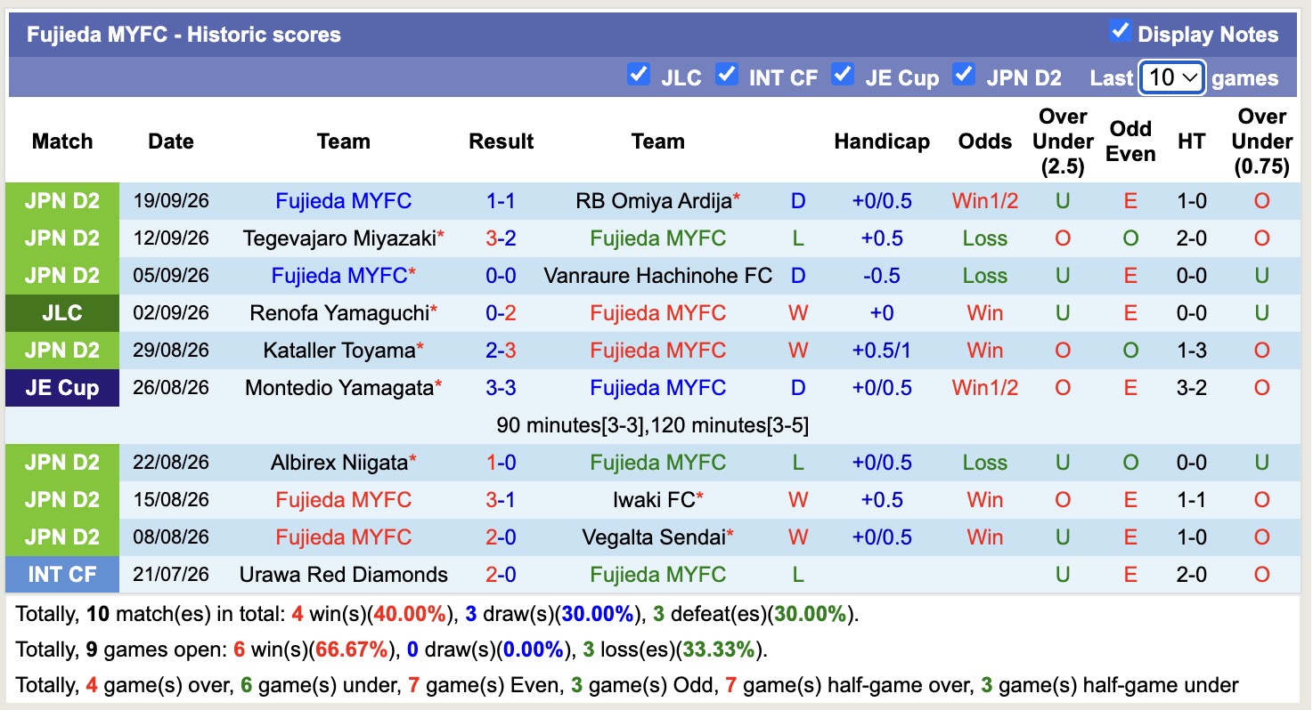View the 2-0 result at Urawa Red Diamonds
Screen dimensions: 1313x710
coord(502,575)
